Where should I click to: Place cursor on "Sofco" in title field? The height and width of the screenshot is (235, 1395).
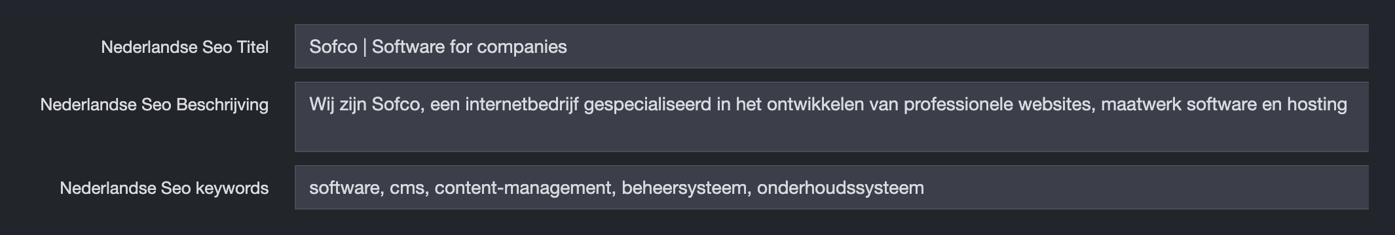coord(333,46)
